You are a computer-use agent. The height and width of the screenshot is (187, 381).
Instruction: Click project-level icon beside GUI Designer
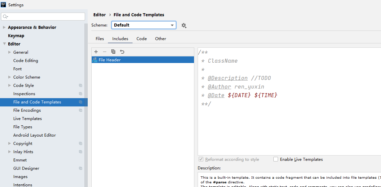pos(80,168)
